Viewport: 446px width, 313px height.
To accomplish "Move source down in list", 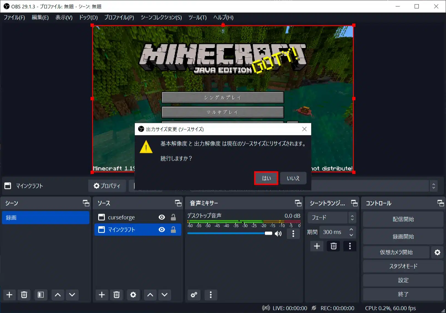I will coord(165,295).
